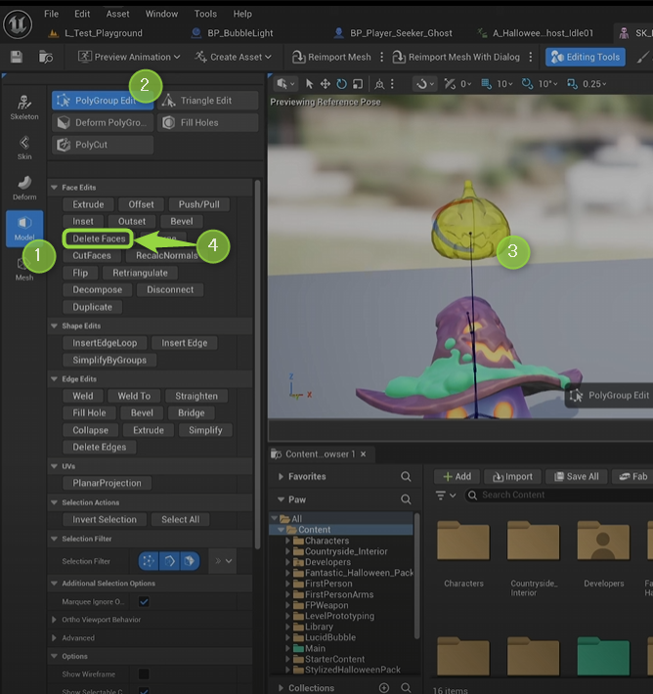The height and width of the screenshot is (694, 653).
Task: Open the Mesh editing mode
Action: (24, 269)
